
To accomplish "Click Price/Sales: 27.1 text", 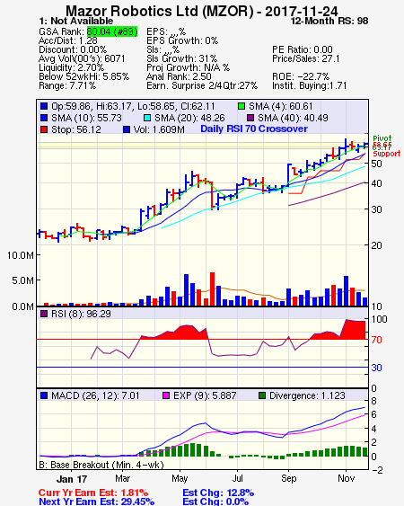I will point(306,58).
